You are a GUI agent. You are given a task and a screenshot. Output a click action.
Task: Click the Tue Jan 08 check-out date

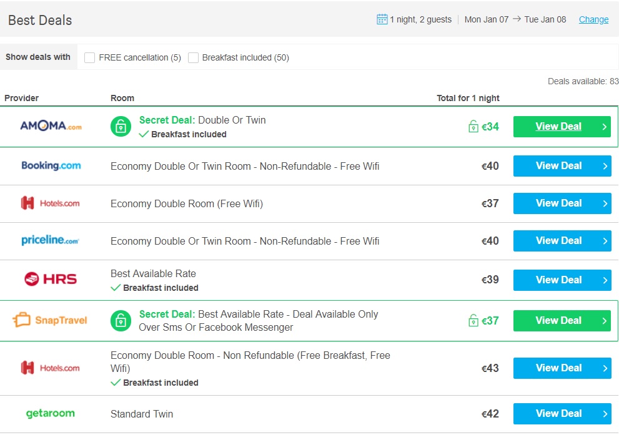pyautogui.click(x=545, y=19)
